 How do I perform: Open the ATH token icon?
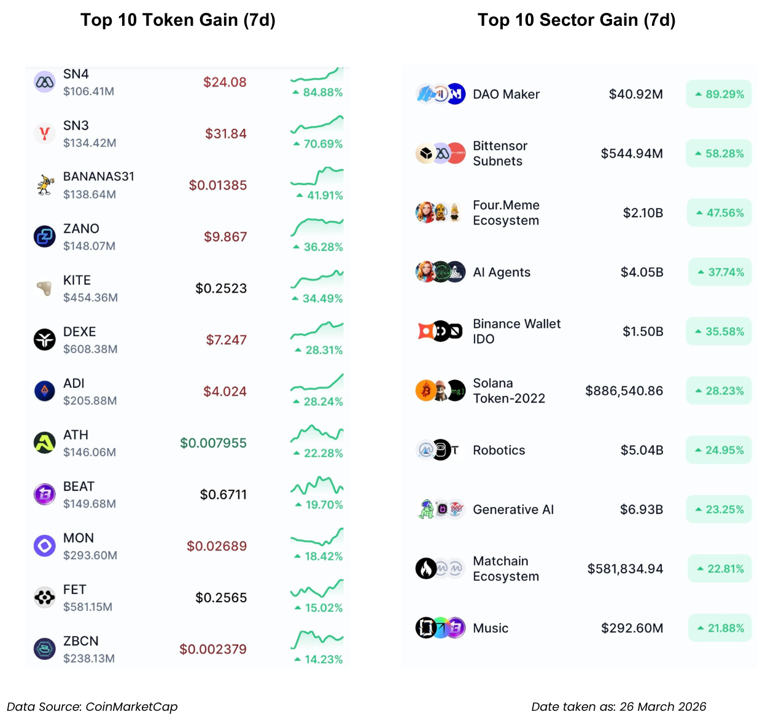point(44,443)
